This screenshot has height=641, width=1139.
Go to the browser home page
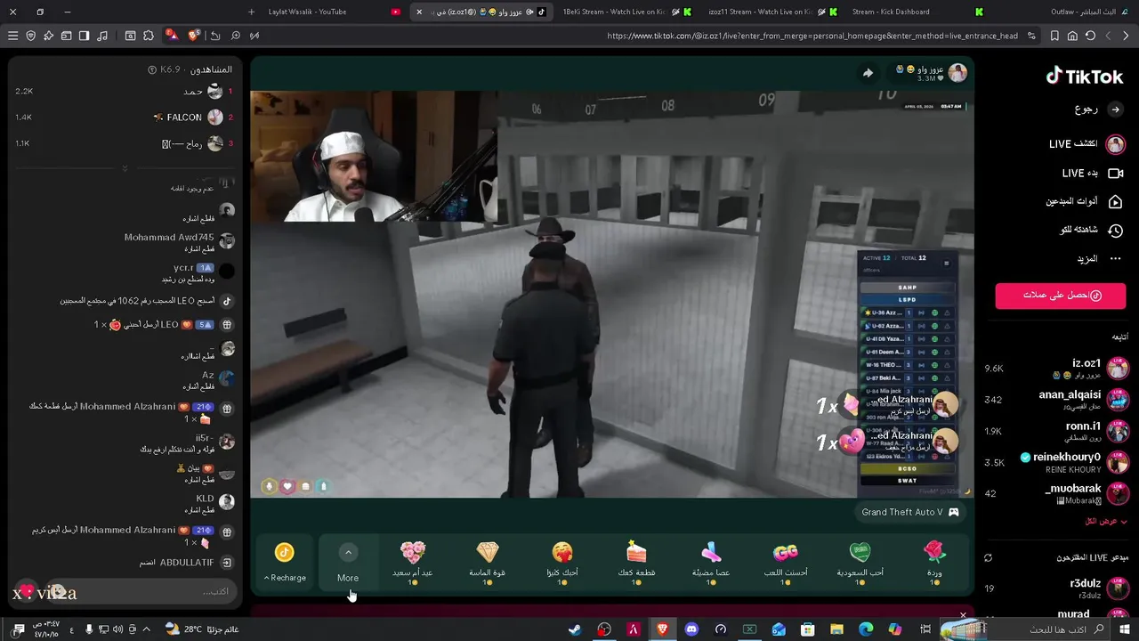pos(1072,36)
